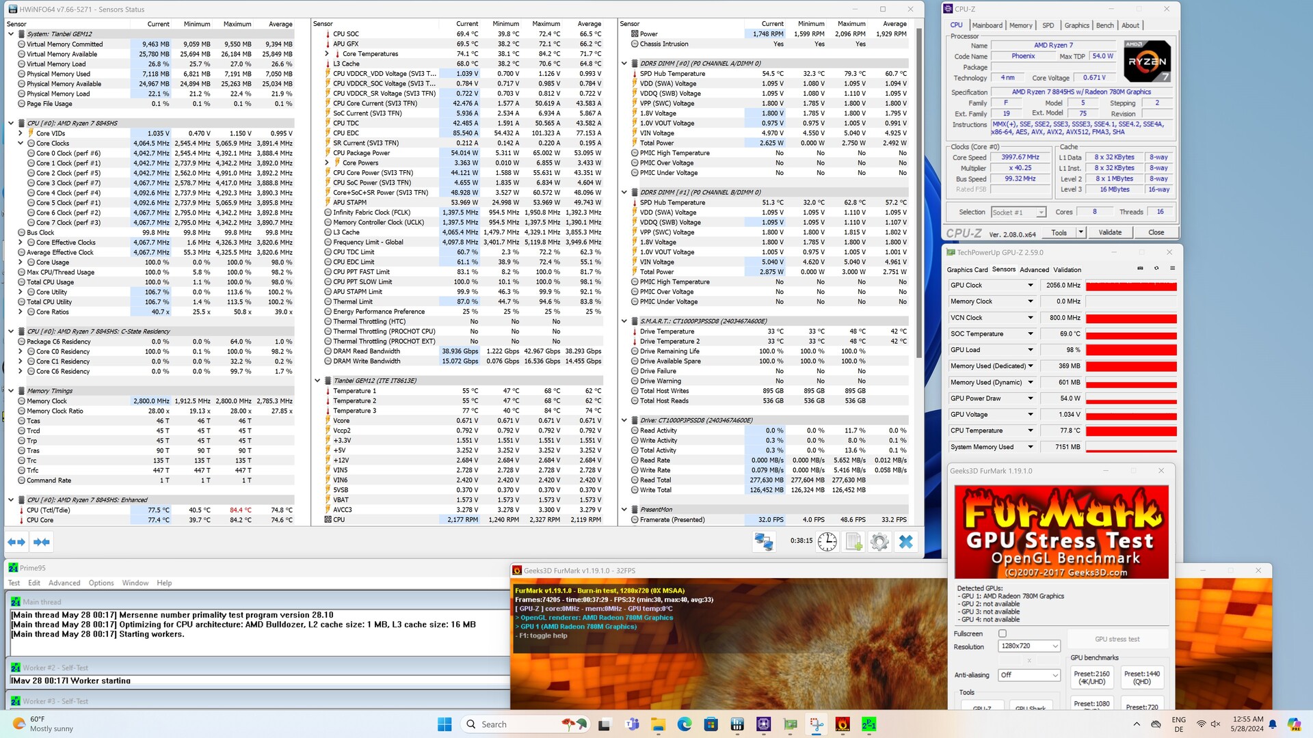Image resolution: width=1313 pixels, height=738 pixels.
Task: Click HWiNFO clock reset timer icon
Action: point(827,542)
